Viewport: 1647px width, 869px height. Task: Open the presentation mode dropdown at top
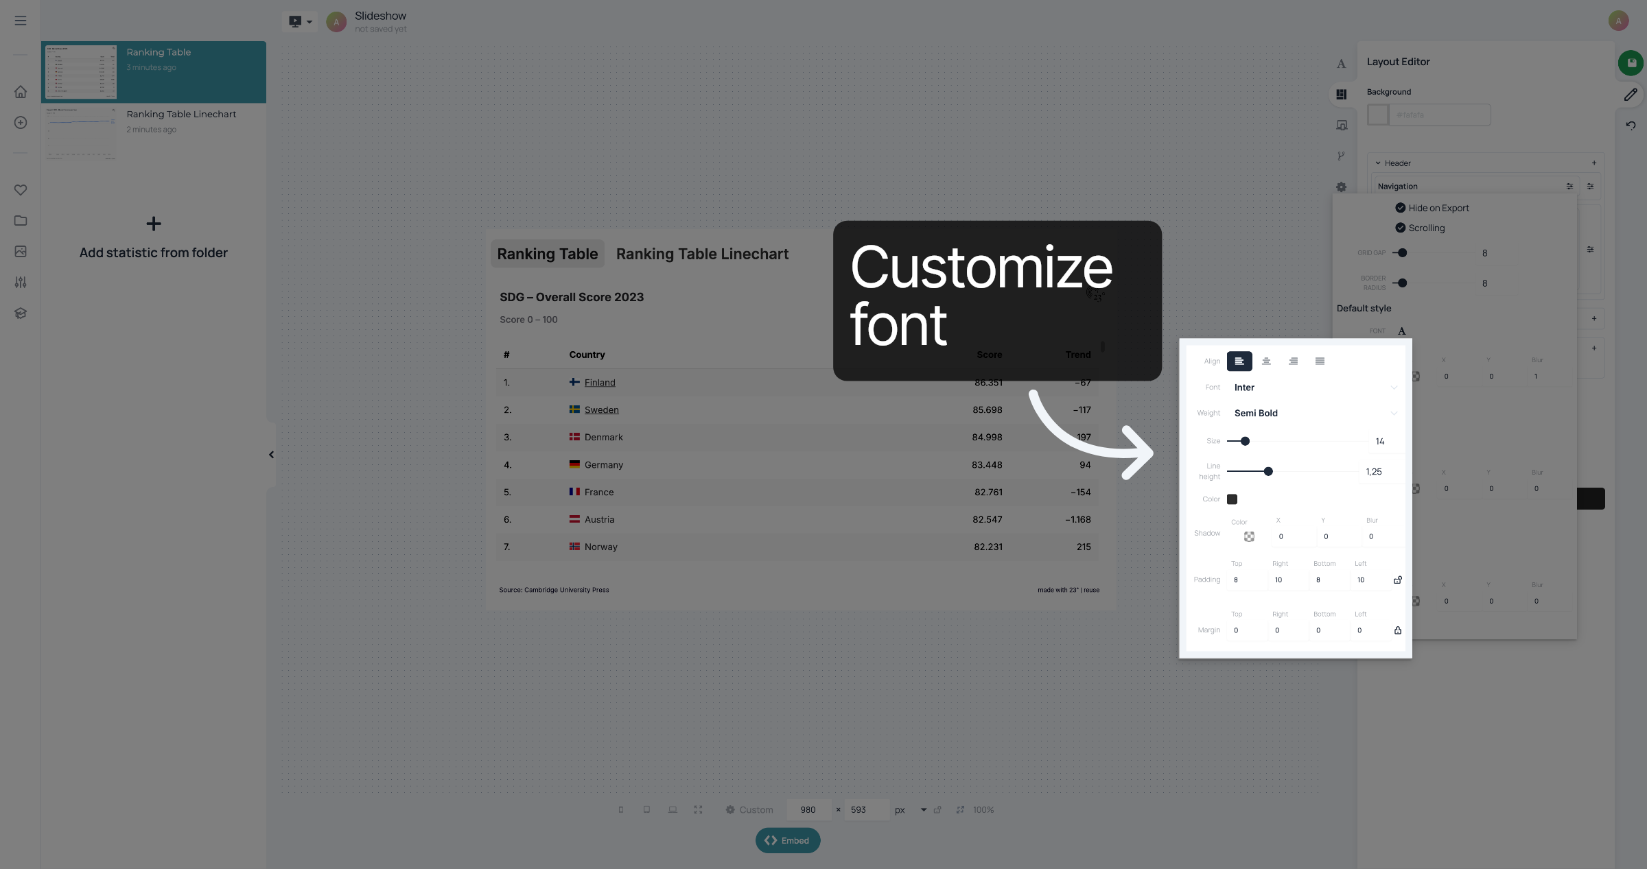point(301,21)
